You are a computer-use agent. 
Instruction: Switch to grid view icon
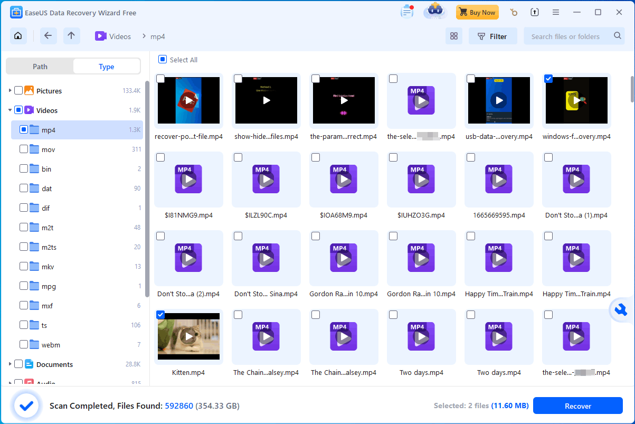point(453,36)
